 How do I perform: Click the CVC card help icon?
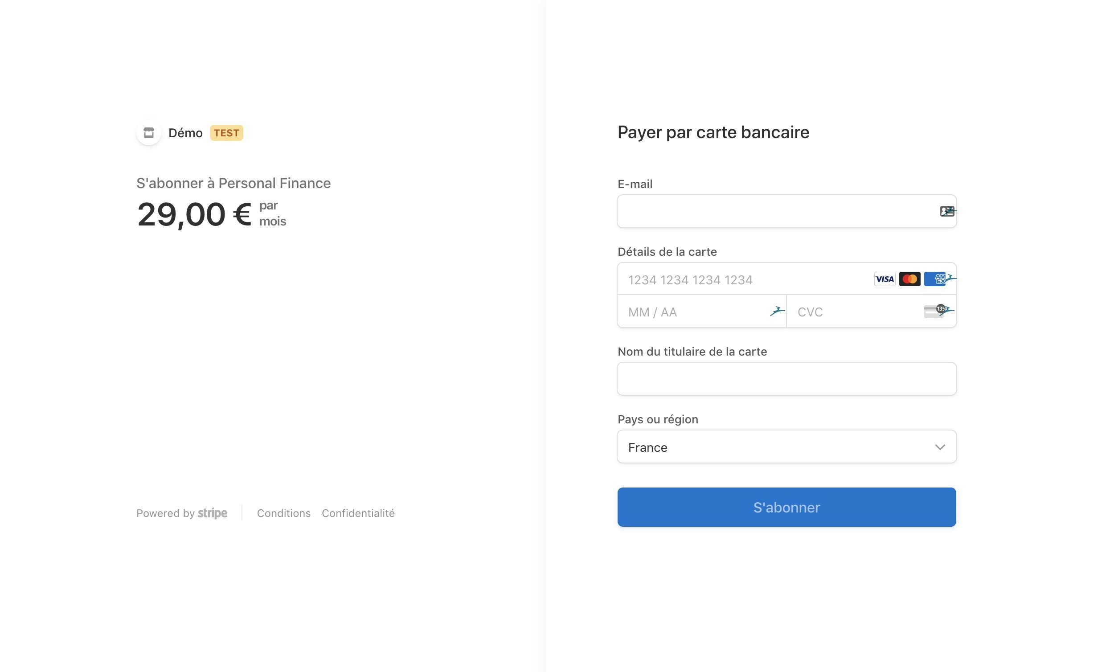click(935, 311)
